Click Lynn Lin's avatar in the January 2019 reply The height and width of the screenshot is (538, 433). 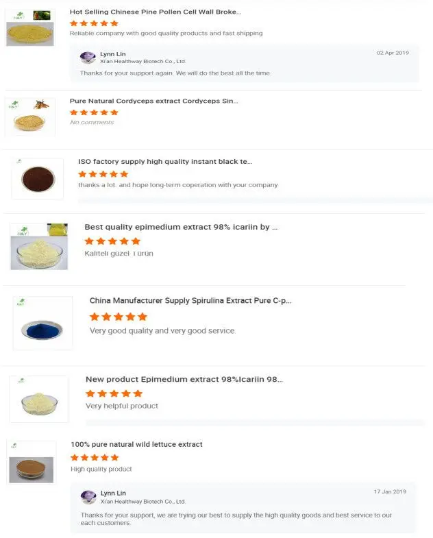(x=88, y=497)
